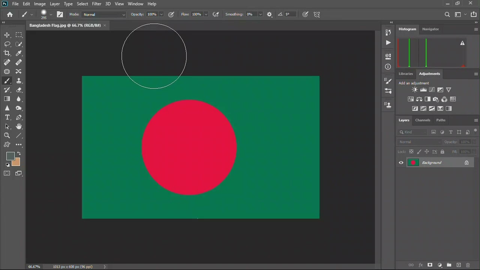Select the Clone Stamp tool
The image size is (480, 270).
click(x=19, y=81)
